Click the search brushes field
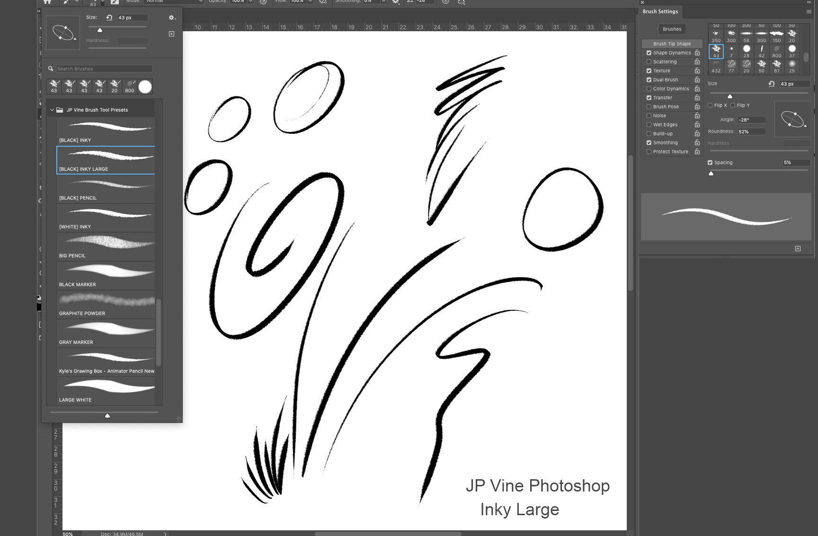This screenshot has height=536, width=818. click(x=104, y=69)
